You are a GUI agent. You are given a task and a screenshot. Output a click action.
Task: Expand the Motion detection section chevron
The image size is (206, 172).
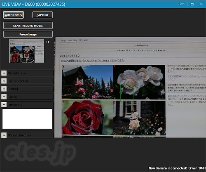[4, 135]
